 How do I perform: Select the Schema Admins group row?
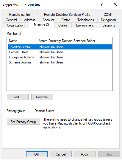coord(60,62)
